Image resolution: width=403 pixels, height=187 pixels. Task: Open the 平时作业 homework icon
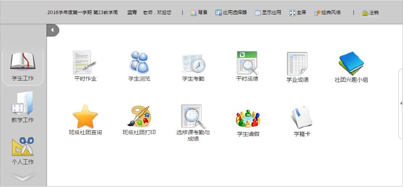tap(85, 63)
